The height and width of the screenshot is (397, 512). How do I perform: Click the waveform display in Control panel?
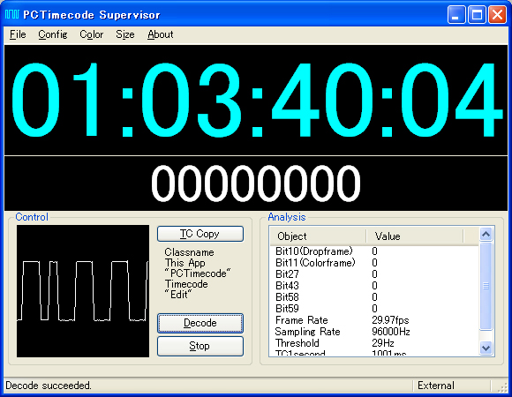(83, 291)
